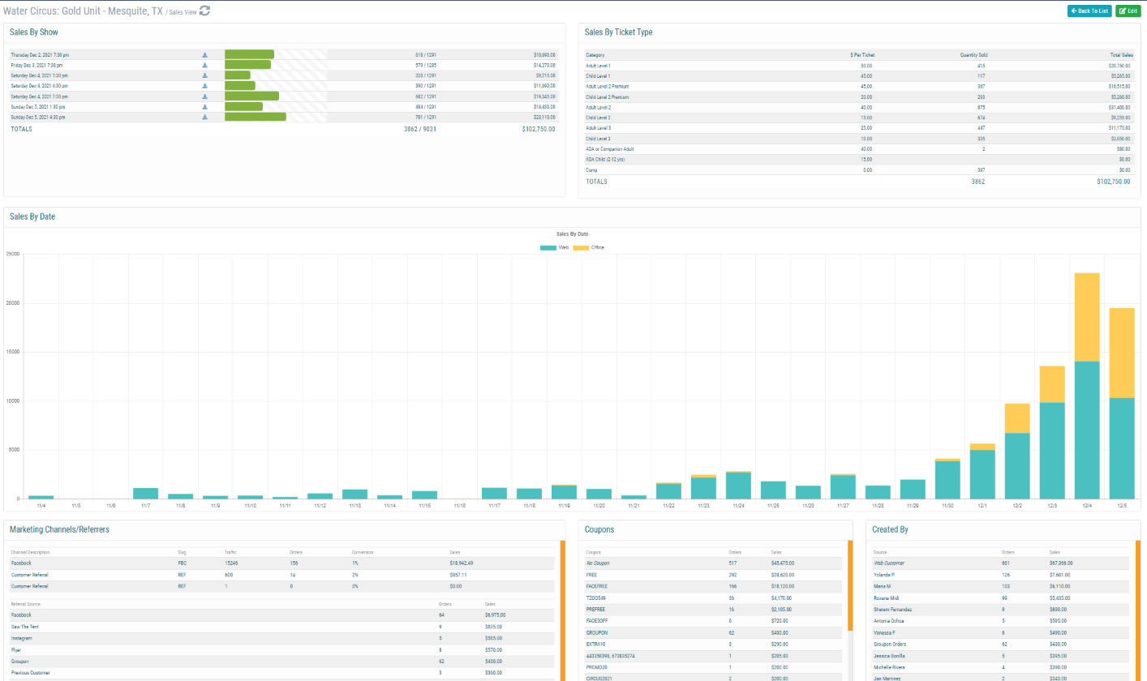Click Antonia Ochoa in Created By list

coord(888,621)
